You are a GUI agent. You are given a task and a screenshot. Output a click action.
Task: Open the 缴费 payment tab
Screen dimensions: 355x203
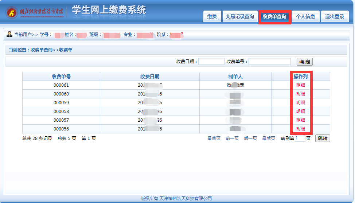[212, 16]
